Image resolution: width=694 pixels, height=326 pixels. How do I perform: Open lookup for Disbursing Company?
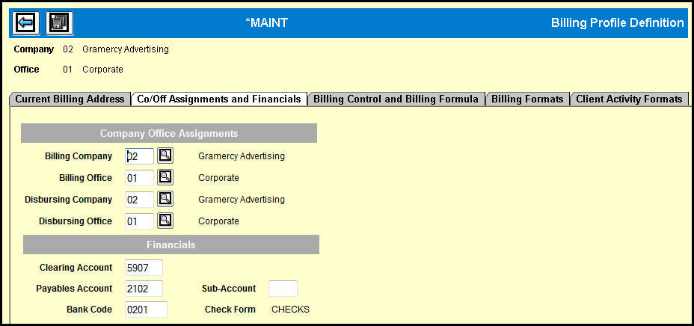(x=165, y=199)
